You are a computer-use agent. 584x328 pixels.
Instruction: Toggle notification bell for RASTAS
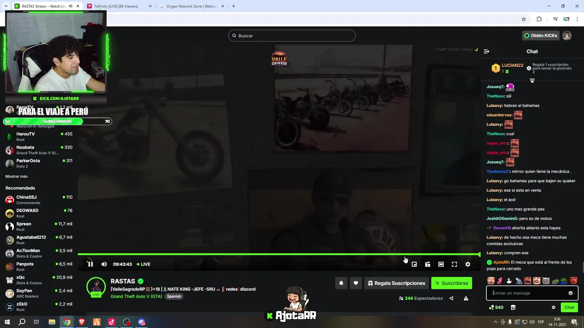pyautogui.click(x=341, y=283)
